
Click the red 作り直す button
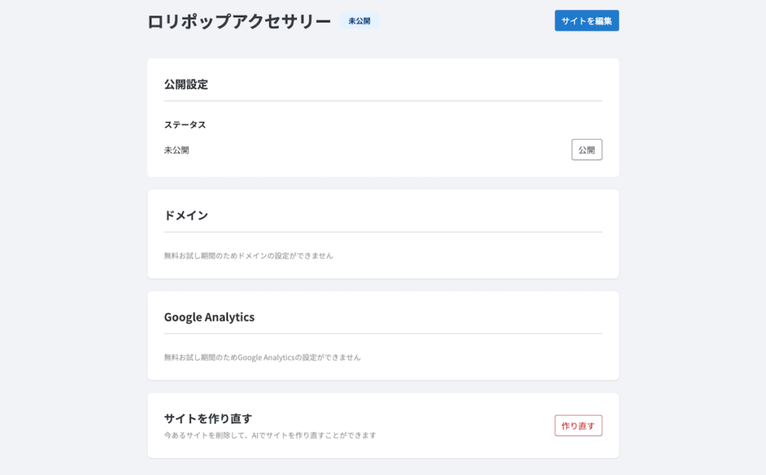577,425
